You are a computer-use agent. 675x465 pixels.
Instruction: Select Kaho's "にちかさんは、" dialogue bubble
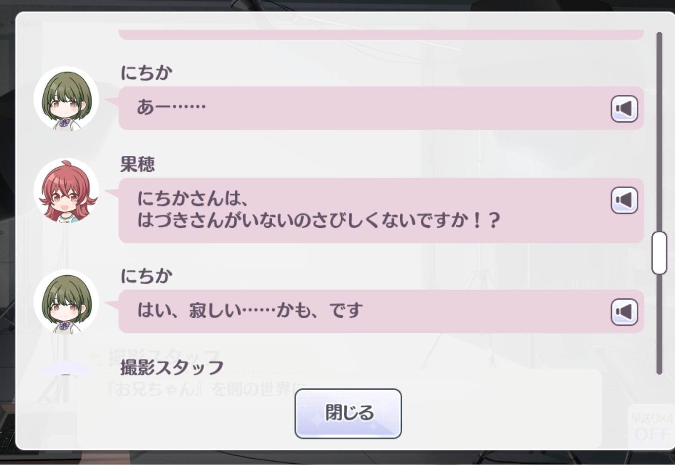(381, 211)
